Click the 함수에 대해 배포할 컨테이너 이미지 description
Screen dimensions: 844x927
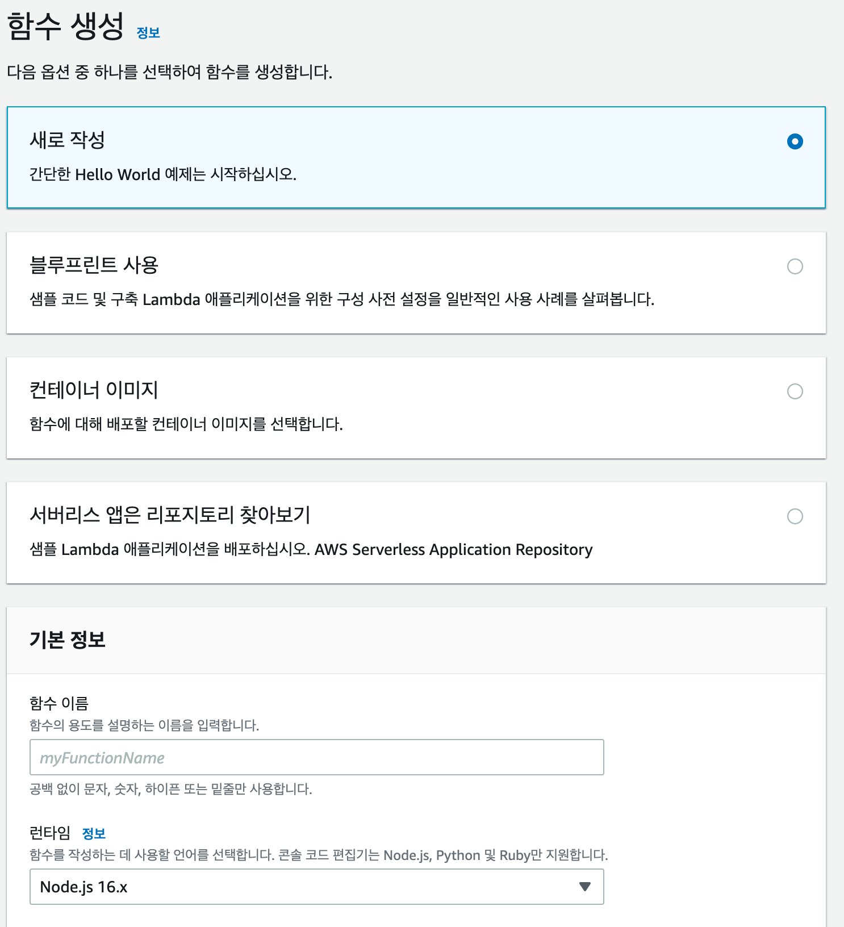pyautogui.click(x=186, y=424)
